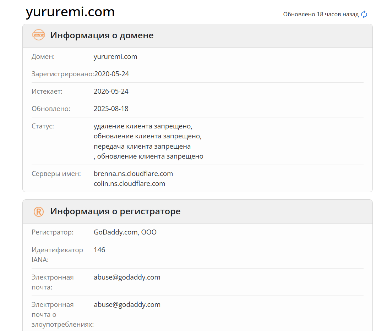Click the expiration date 2026-05-24
This screenshot has width=376, height=331.
111,91
